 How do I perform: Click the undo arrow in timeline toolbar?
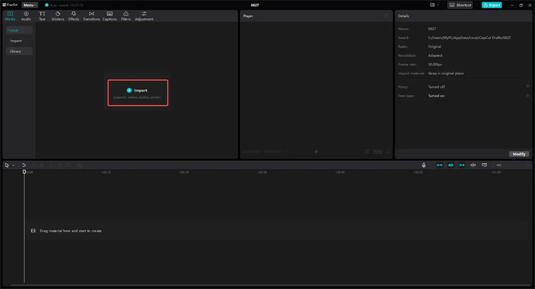pos(24,165)
